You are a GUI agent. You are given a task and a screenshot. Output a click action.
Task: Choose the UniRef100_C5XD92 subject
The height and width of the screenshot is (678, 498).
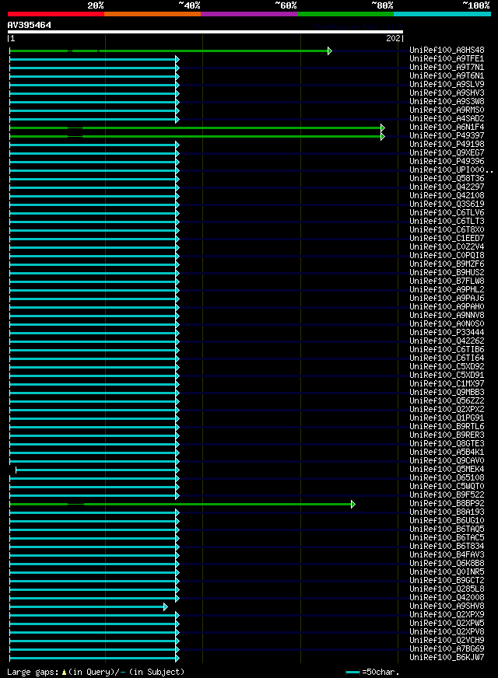[x=447, y=367]
